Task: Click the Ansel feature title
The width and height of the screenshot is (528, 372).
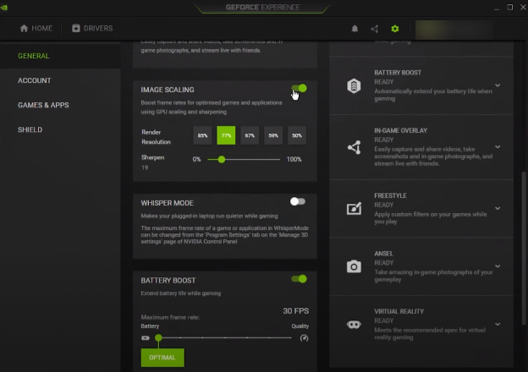Action: click(x=383, y=254)
